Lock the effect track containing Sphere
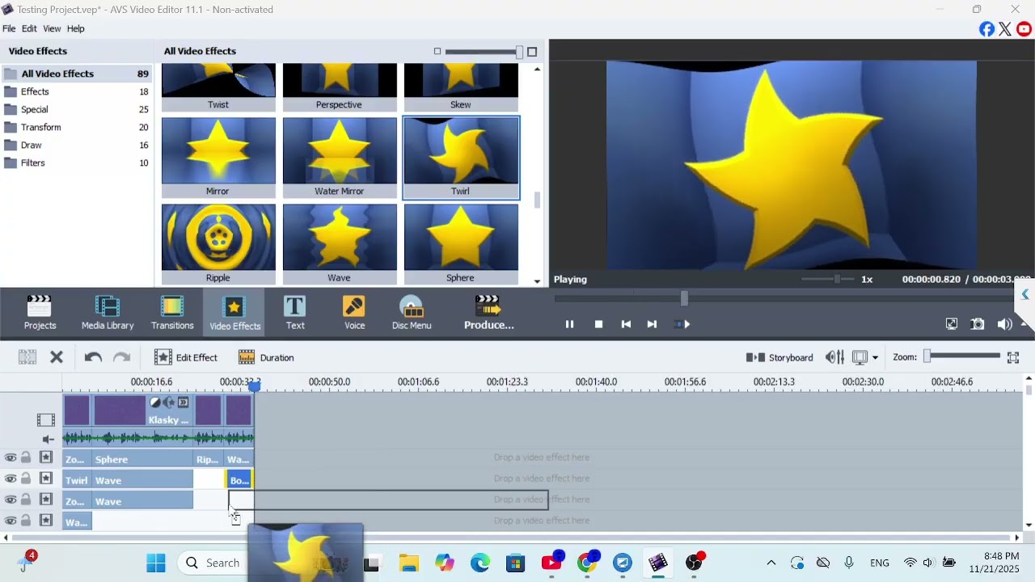 coord(26,458)
